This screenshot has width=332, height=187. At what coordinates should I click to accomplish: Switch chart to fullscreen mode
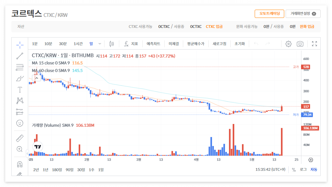pos(314,44)
